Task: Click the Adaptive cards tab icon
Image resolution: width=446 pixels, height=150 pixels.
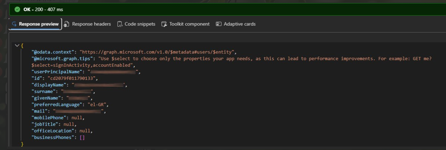Action: pos(218,24)
